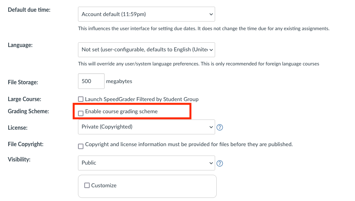Enable Launch SpeedGrader Filtered by Student Group
355x201 pixels.
(81, 100)
